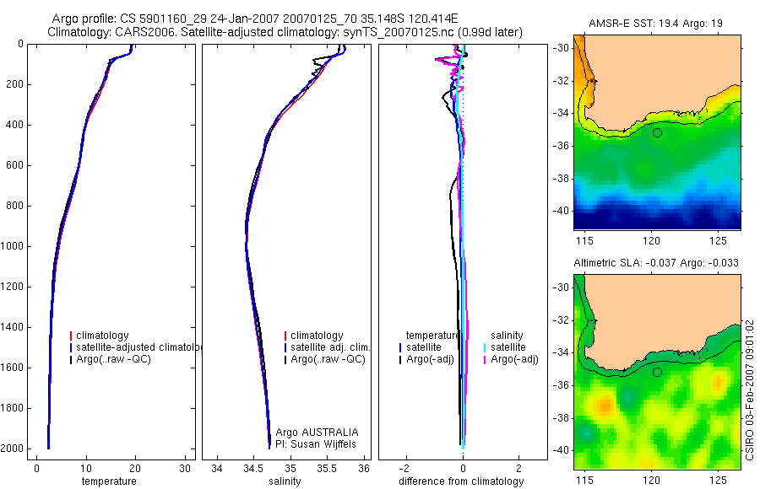760x489 pixels.
Task: Click 120 longitude tick on SLA map
Action: tap(651, 481)
